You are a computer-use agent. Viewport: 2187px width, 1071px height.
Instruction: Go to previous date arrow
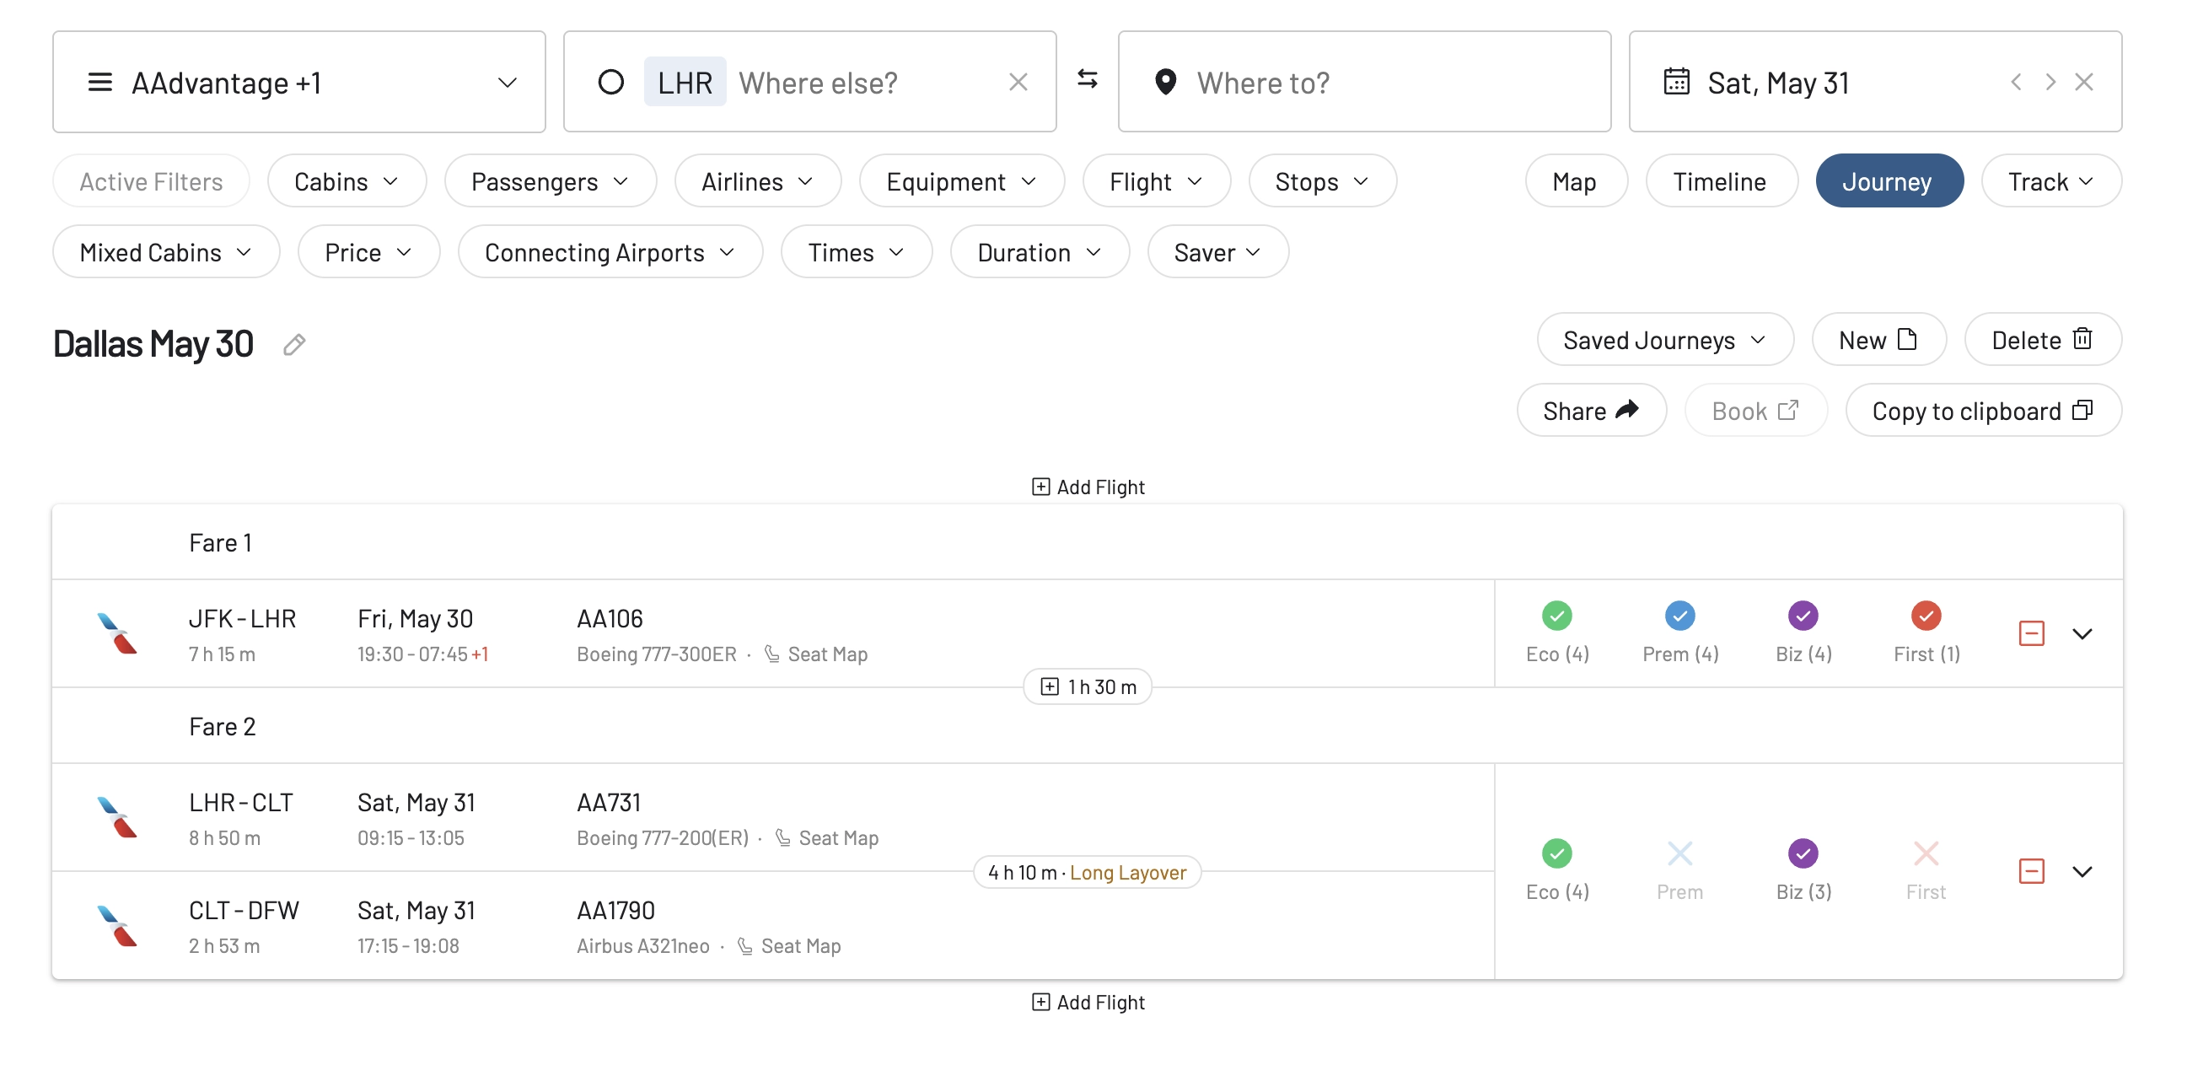[x=2016, y=83]
